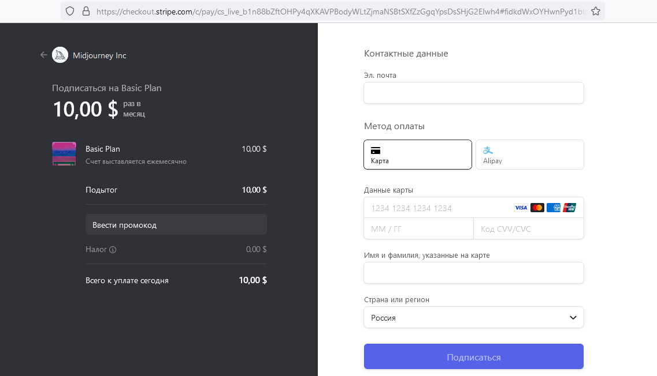Click the Midjourney sailboat logo
Screen dimensions: 657x376
pos(60,55)
